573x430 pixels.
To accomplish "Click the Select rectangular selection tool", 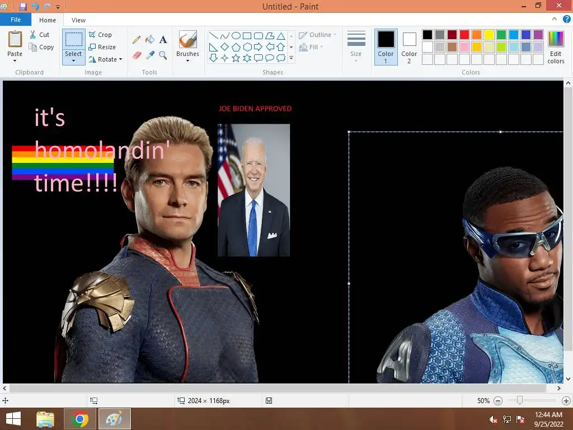I will 73,40.
